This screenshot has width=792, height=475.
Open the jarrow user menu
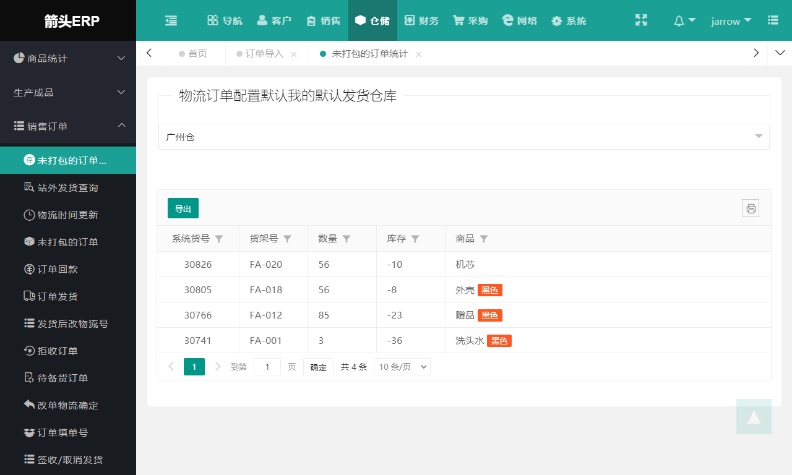click(731, 20)
